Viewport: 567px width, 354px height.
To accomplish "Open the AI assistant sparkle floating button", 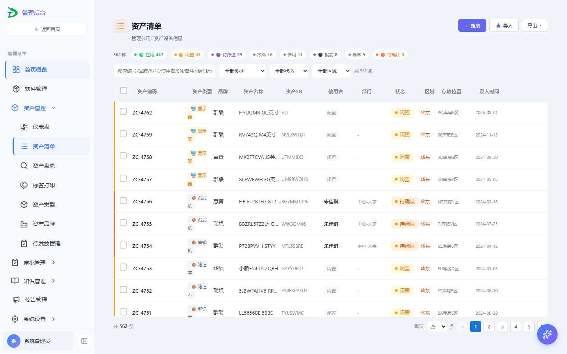I will [547, 334].
